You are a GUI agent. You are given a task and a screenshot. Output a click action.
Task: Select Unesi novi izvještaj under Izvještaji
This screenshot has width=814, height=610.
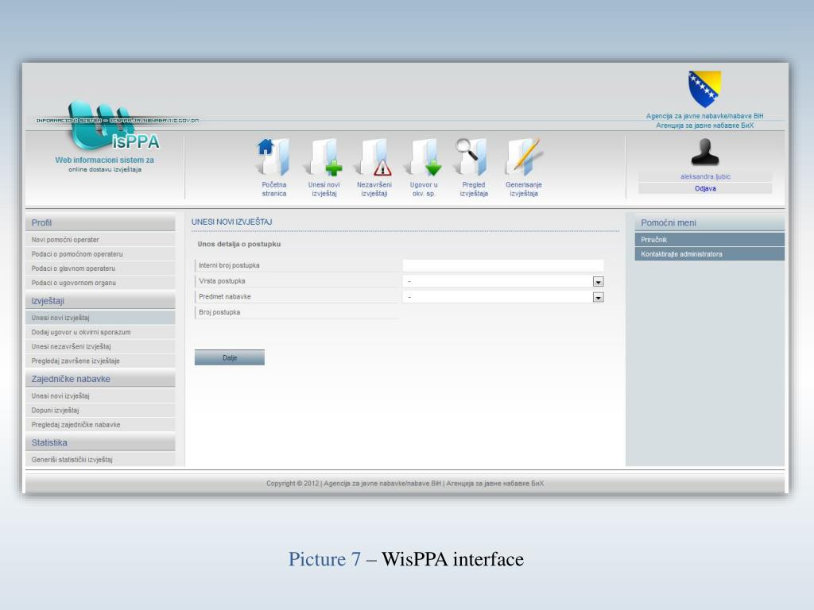point(100,318)
